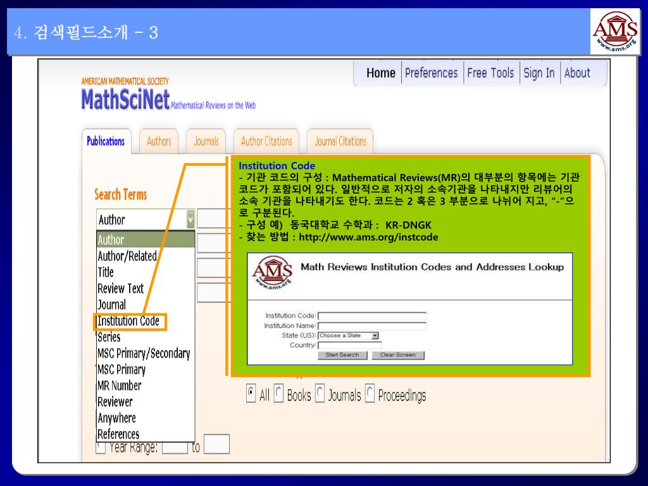Image resolution: width=648 pixels, height=486 pixels.
Task: Switch to the Authors tab
Action: pos(159,141)
